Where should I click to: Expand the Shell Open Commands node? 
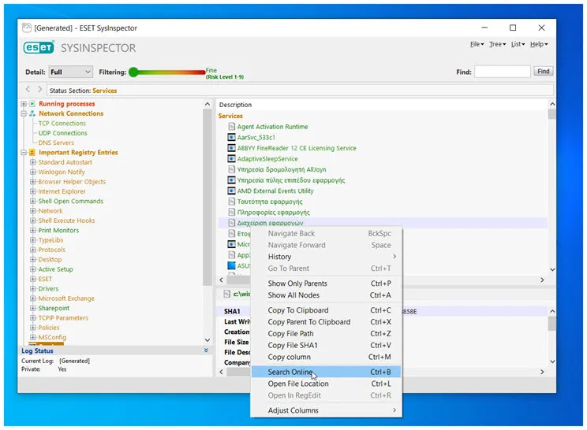pyautogui.click(x=33, y=201)
